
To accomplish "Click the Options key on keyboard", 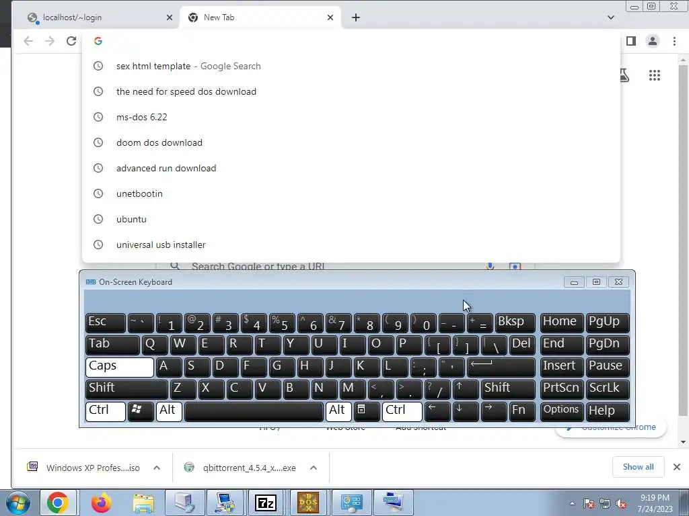I will tap(562, 411).
